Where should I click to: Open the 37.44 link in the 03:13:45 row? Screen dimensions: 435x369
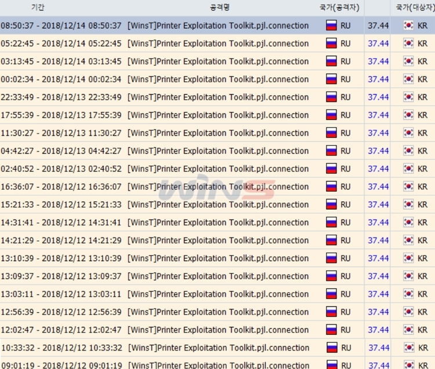click(378, 61)
